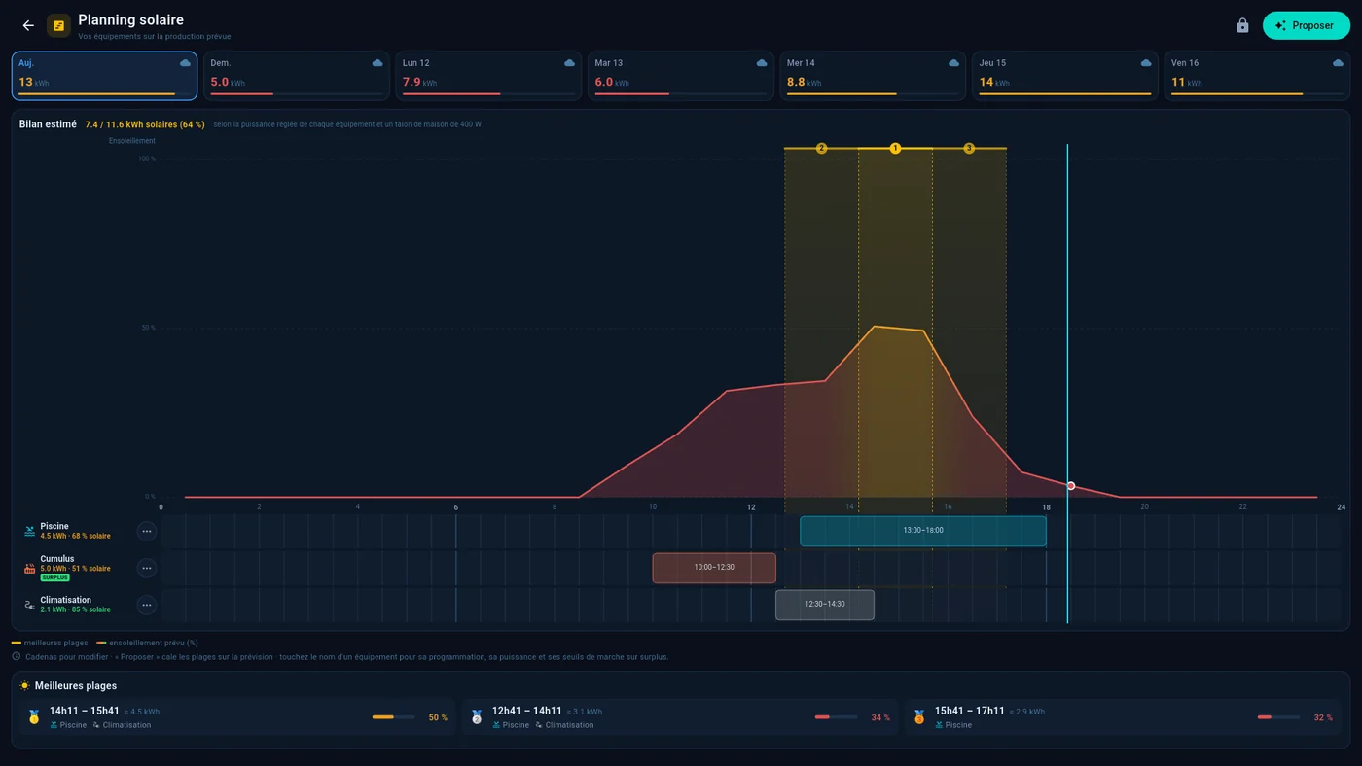Click cloud icon on Jeu 15 card

1146,63
